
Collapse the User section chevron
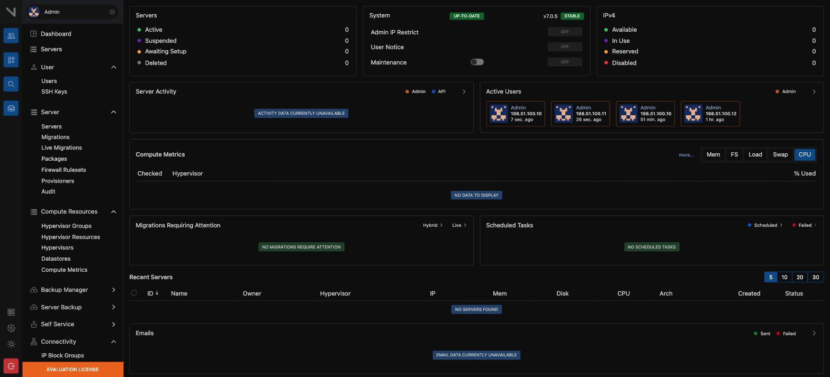[x=113, y=67]
